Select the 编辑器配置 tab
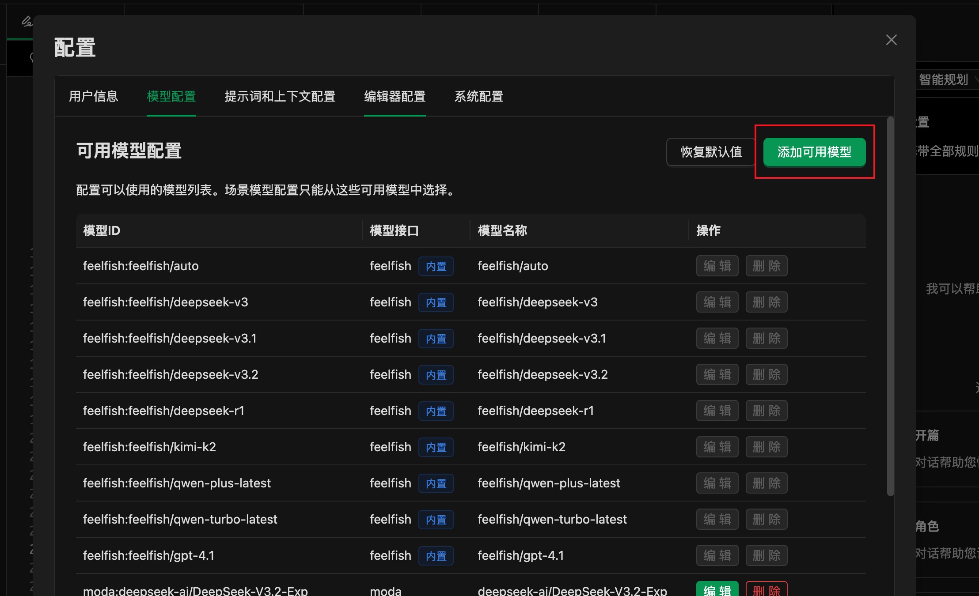The image size is (979, 596). tap(395, 96)
